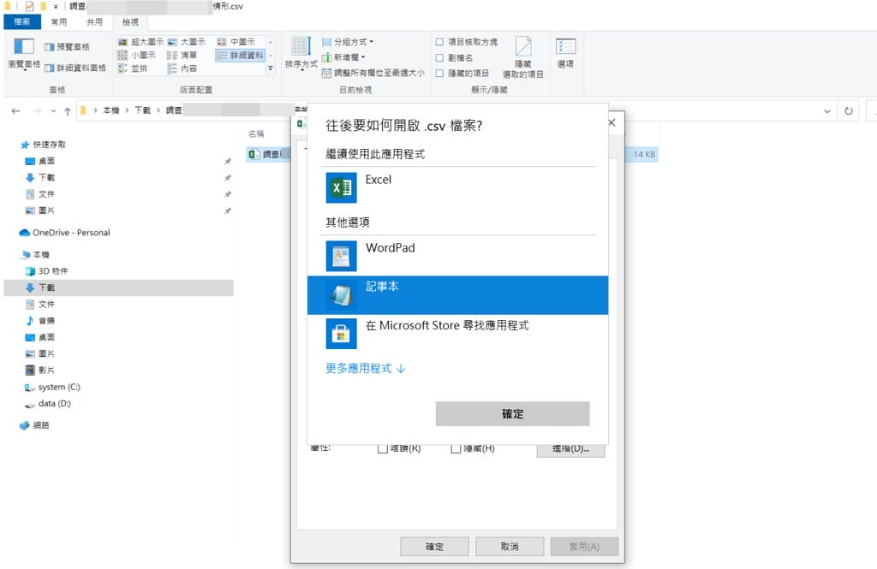Toggle 副檔名 file extensions checkbox
This screenshot has width=877, height=569.
tap(439, 57)
